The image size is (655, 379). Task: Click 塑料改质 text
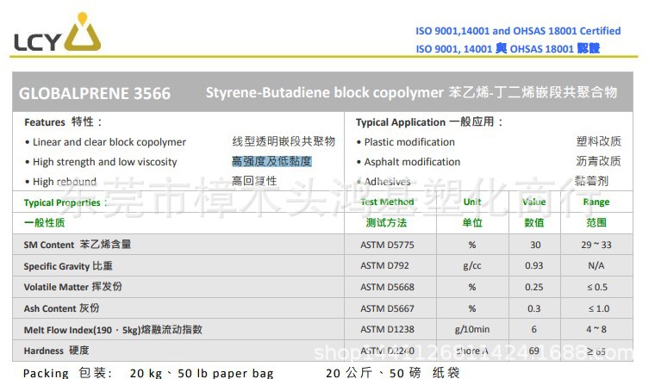click(599, 141)
